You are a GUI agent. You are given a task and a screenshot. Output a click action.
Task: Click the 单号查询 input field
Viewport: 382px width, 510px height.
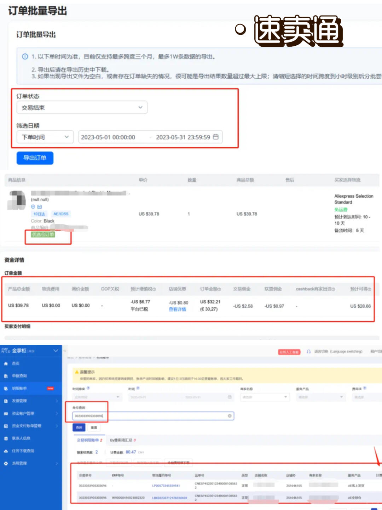[153, 416]
